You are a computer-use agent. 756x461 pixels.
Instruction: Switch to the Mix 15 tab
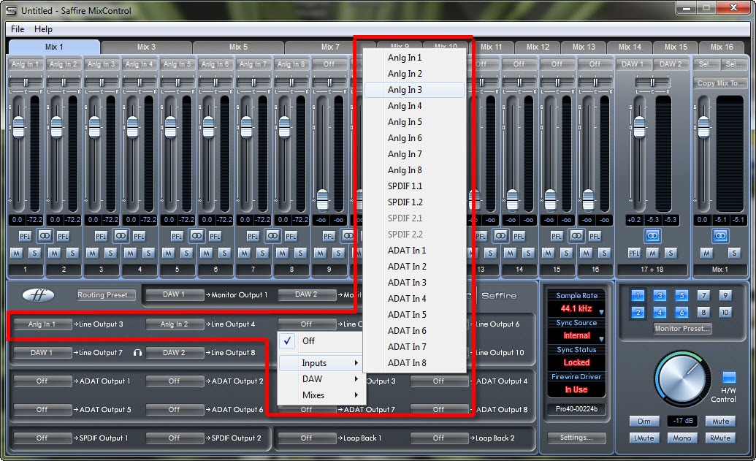coord(676,47)
